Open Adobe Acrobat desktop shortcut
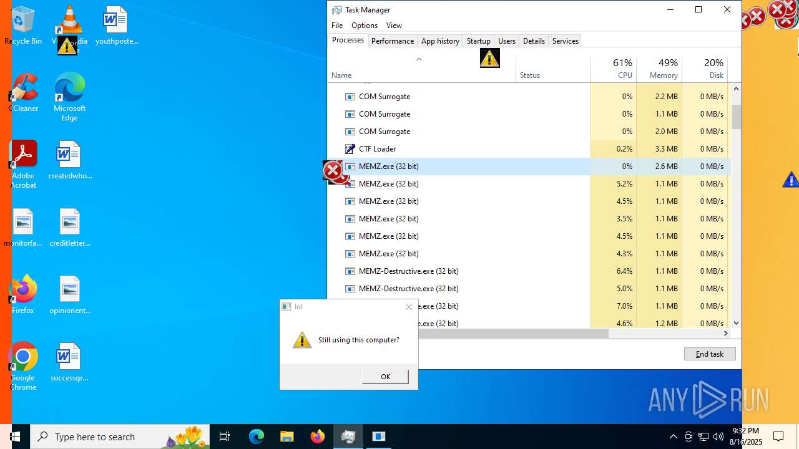Viewport: 799px width, 449px height. pyautogui.click(x=23, y=164)
